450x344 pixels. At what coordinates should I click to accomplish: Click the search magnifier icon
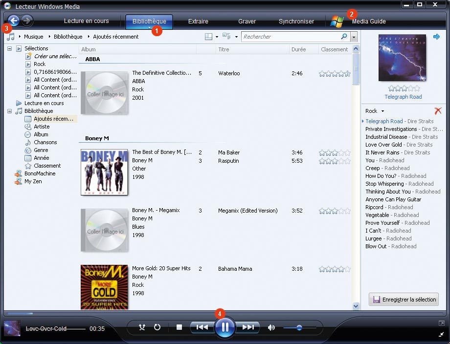click(344, 37)
